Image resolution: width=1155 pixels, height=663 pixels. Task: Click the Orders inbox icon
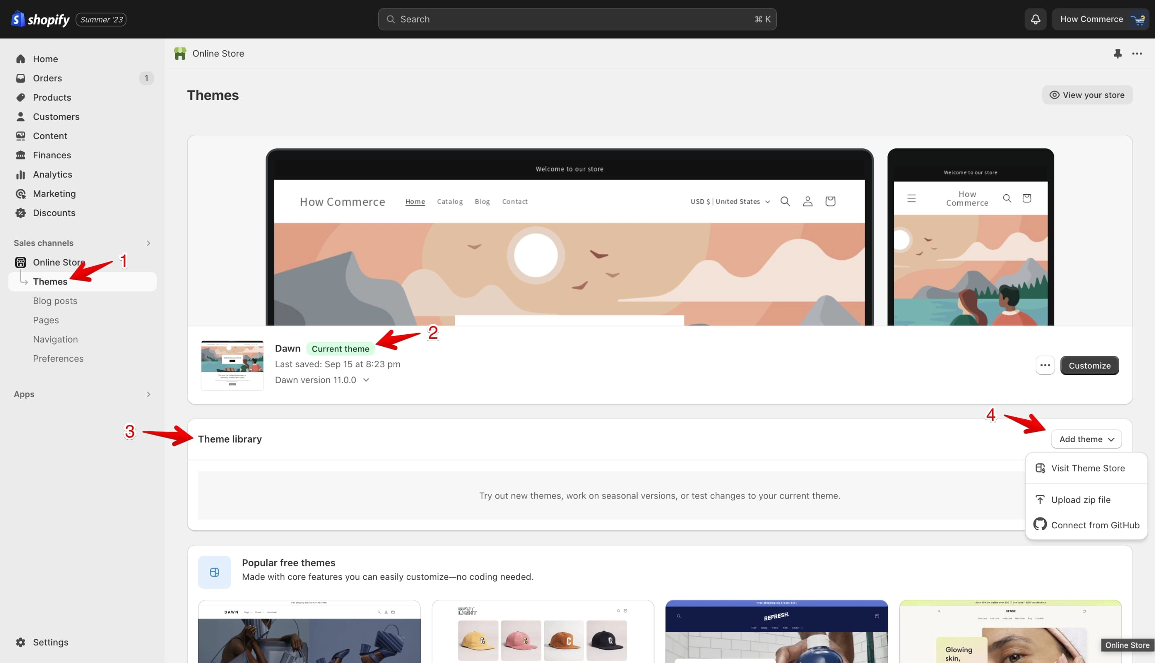coord(20,78)
